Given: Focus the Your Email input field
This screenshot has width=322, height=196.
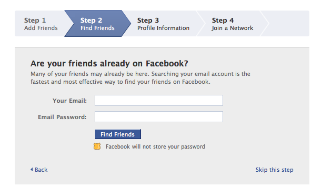Looking at the screenshot, I should [159, 100].
